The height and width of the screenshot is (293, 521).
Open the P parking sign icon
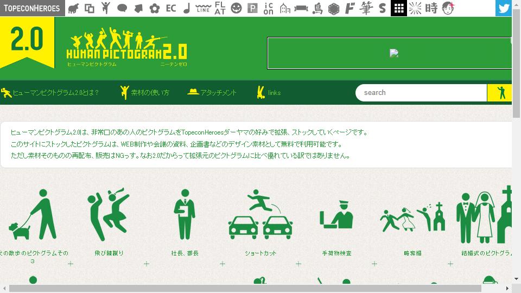pyautogui.click(x=252, y=8)
